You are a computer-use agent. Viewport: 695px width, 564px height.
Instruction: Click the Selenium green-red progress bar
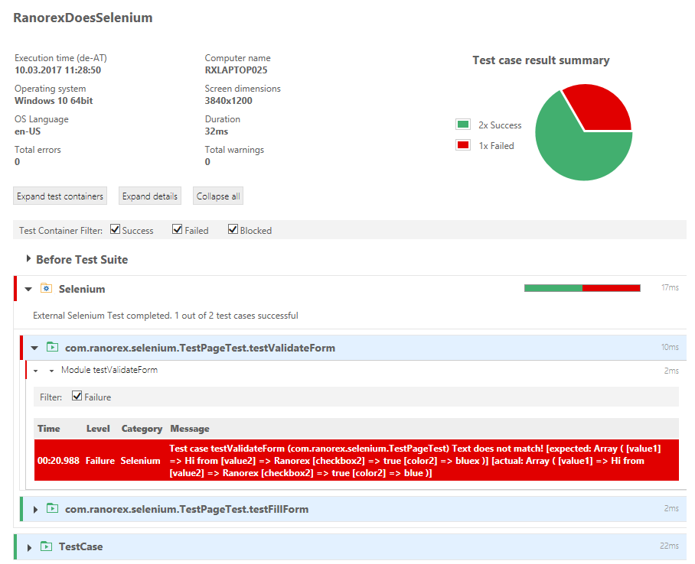point(582,288)
